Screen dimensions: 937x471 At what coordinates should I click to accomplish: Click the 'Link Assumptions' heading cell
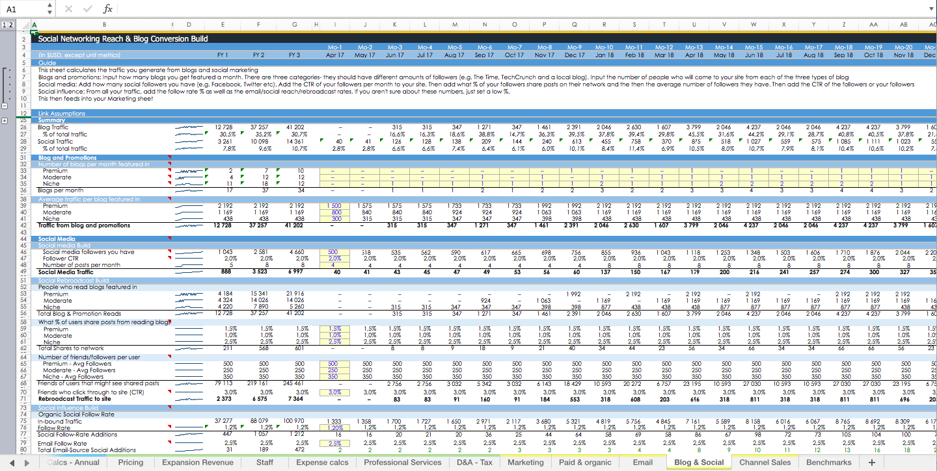coord(62,114)
